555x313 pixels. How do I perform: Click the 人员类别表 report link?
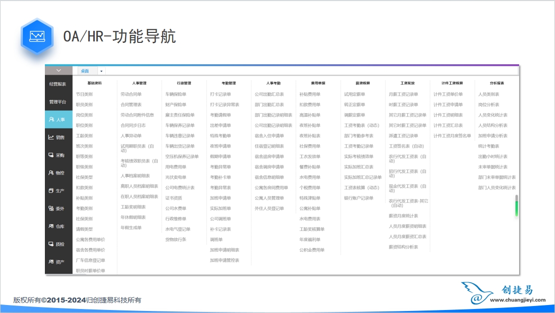pyautogui.click(x=489, y=94)
